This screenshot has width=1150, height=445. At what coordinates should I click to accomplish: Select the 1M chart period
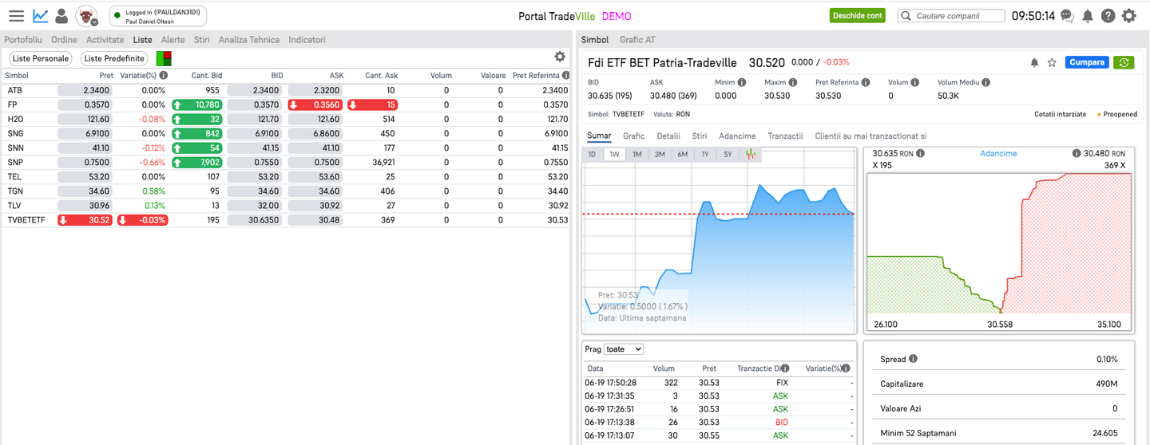coord(636,154)
